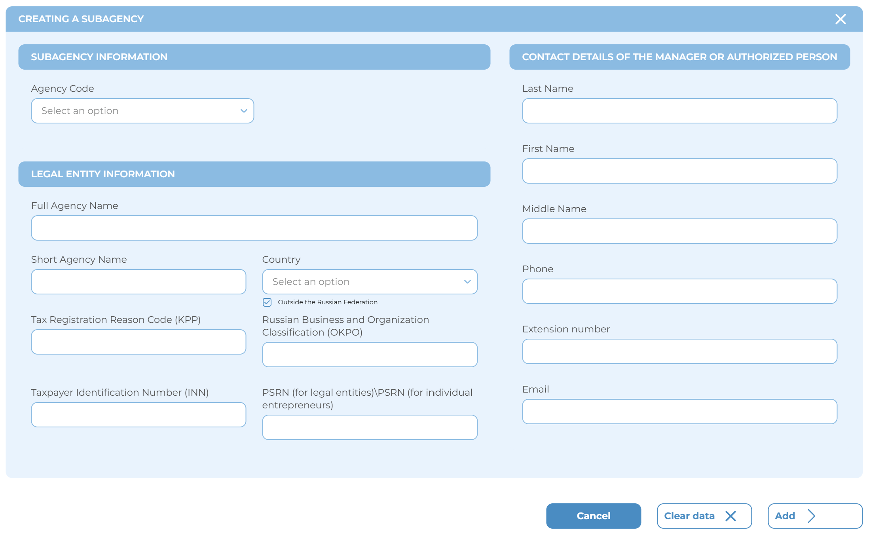Click the Clear data button text
The image size is (869, 535).
point(689,516)
